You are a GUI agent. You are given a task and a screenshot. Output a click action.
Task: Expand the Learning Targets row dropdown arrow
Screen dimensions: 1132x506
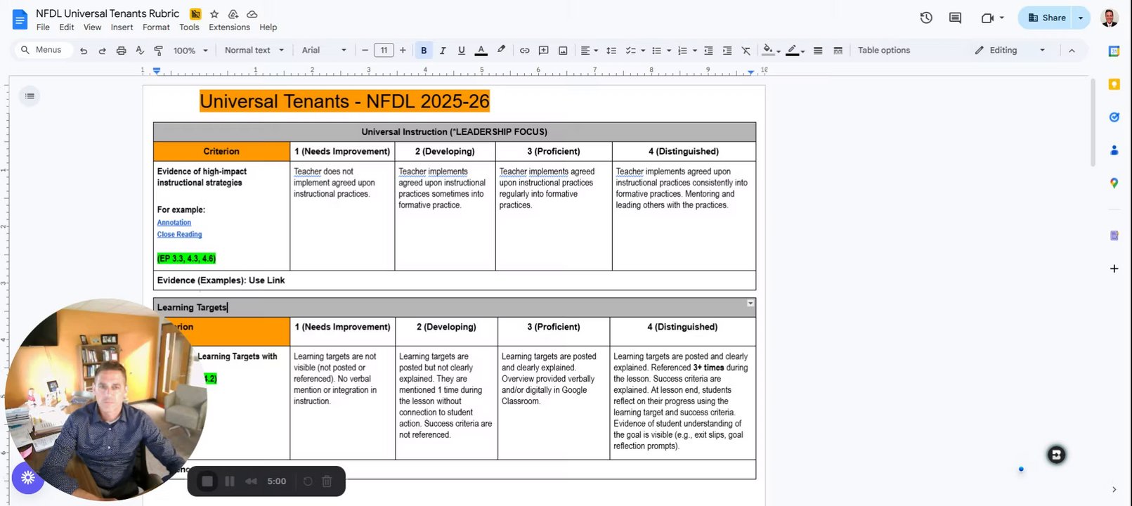click(750, 303)
